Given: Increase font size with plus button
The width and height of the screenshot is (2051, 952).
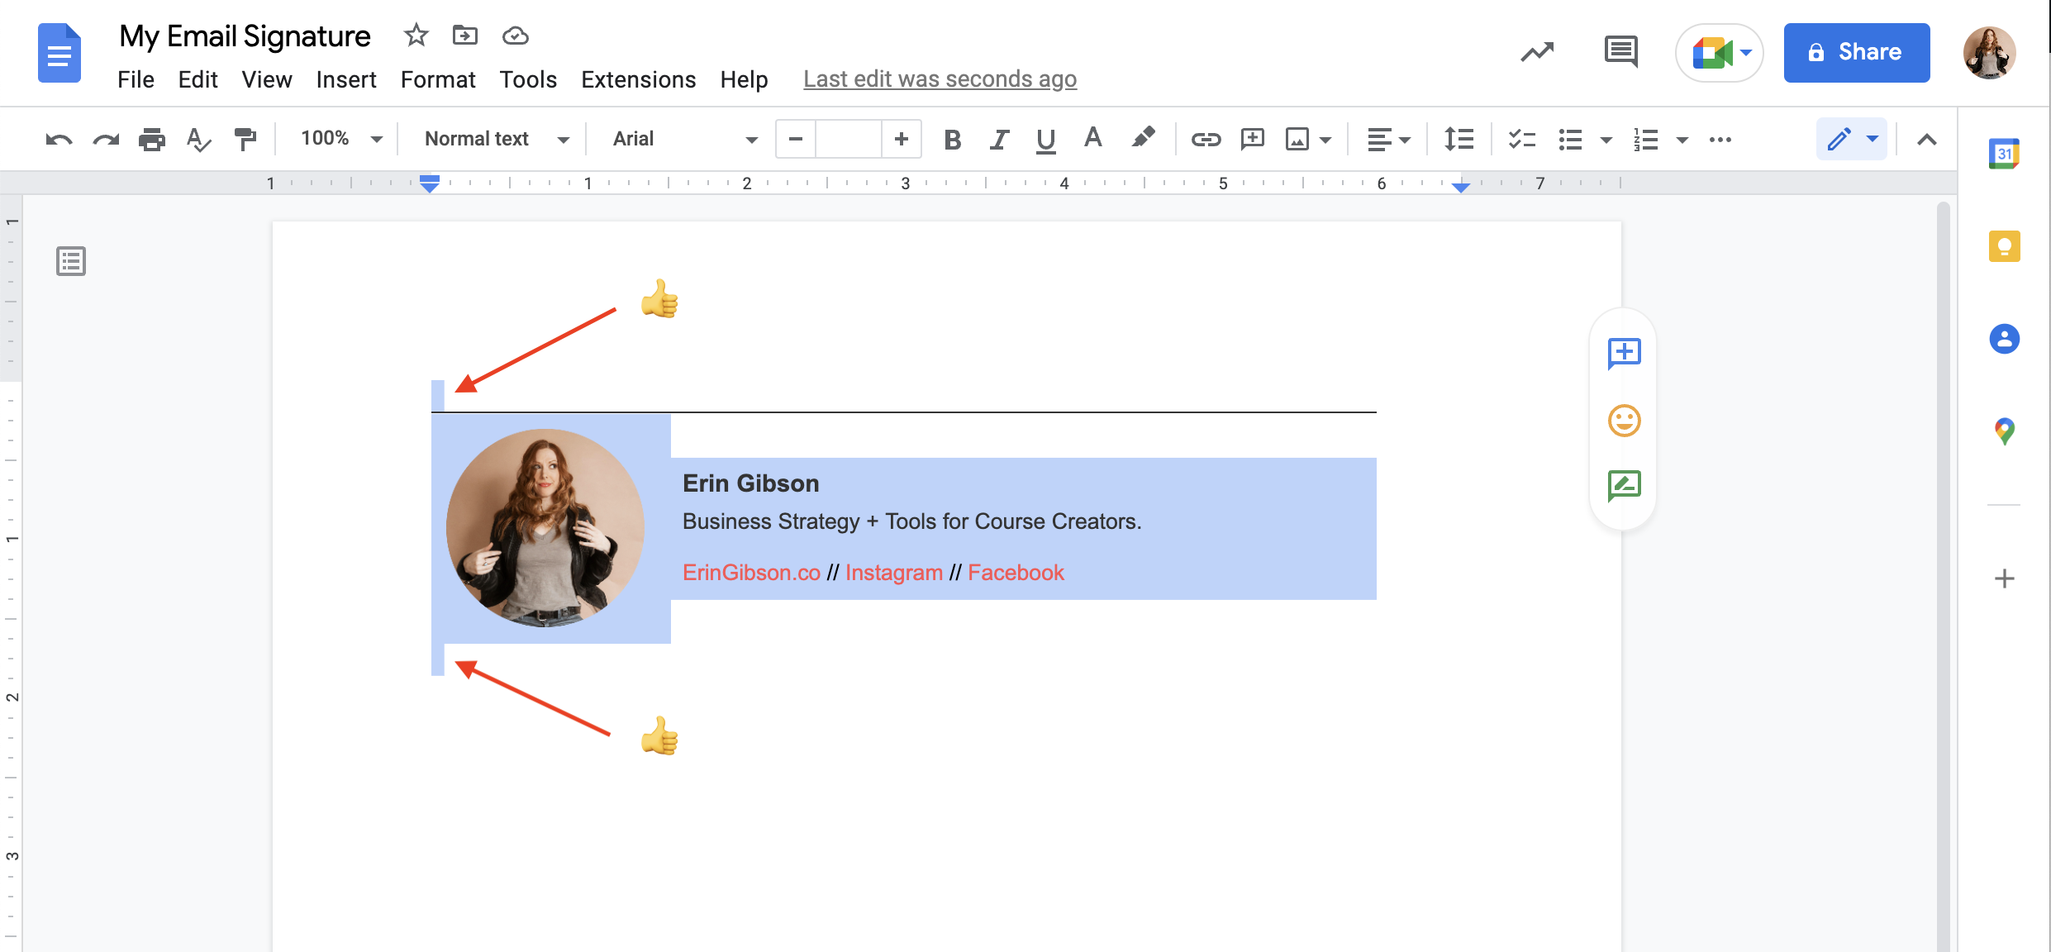Looking at the screenshot, I should (902, 139).
